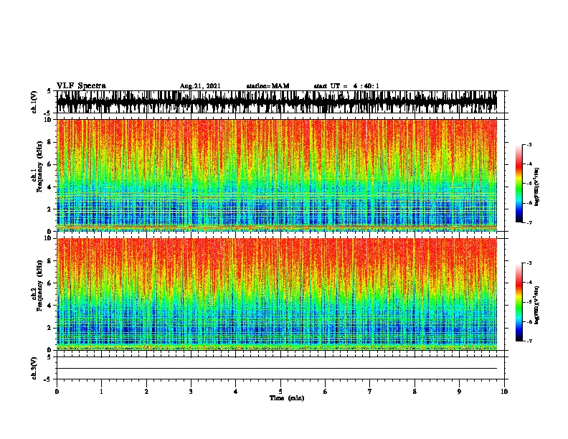Viewport: 568px width, 439px height.
Task: Click the '-7' label on the ch.1 colorbar
Action: click(529, 222)
